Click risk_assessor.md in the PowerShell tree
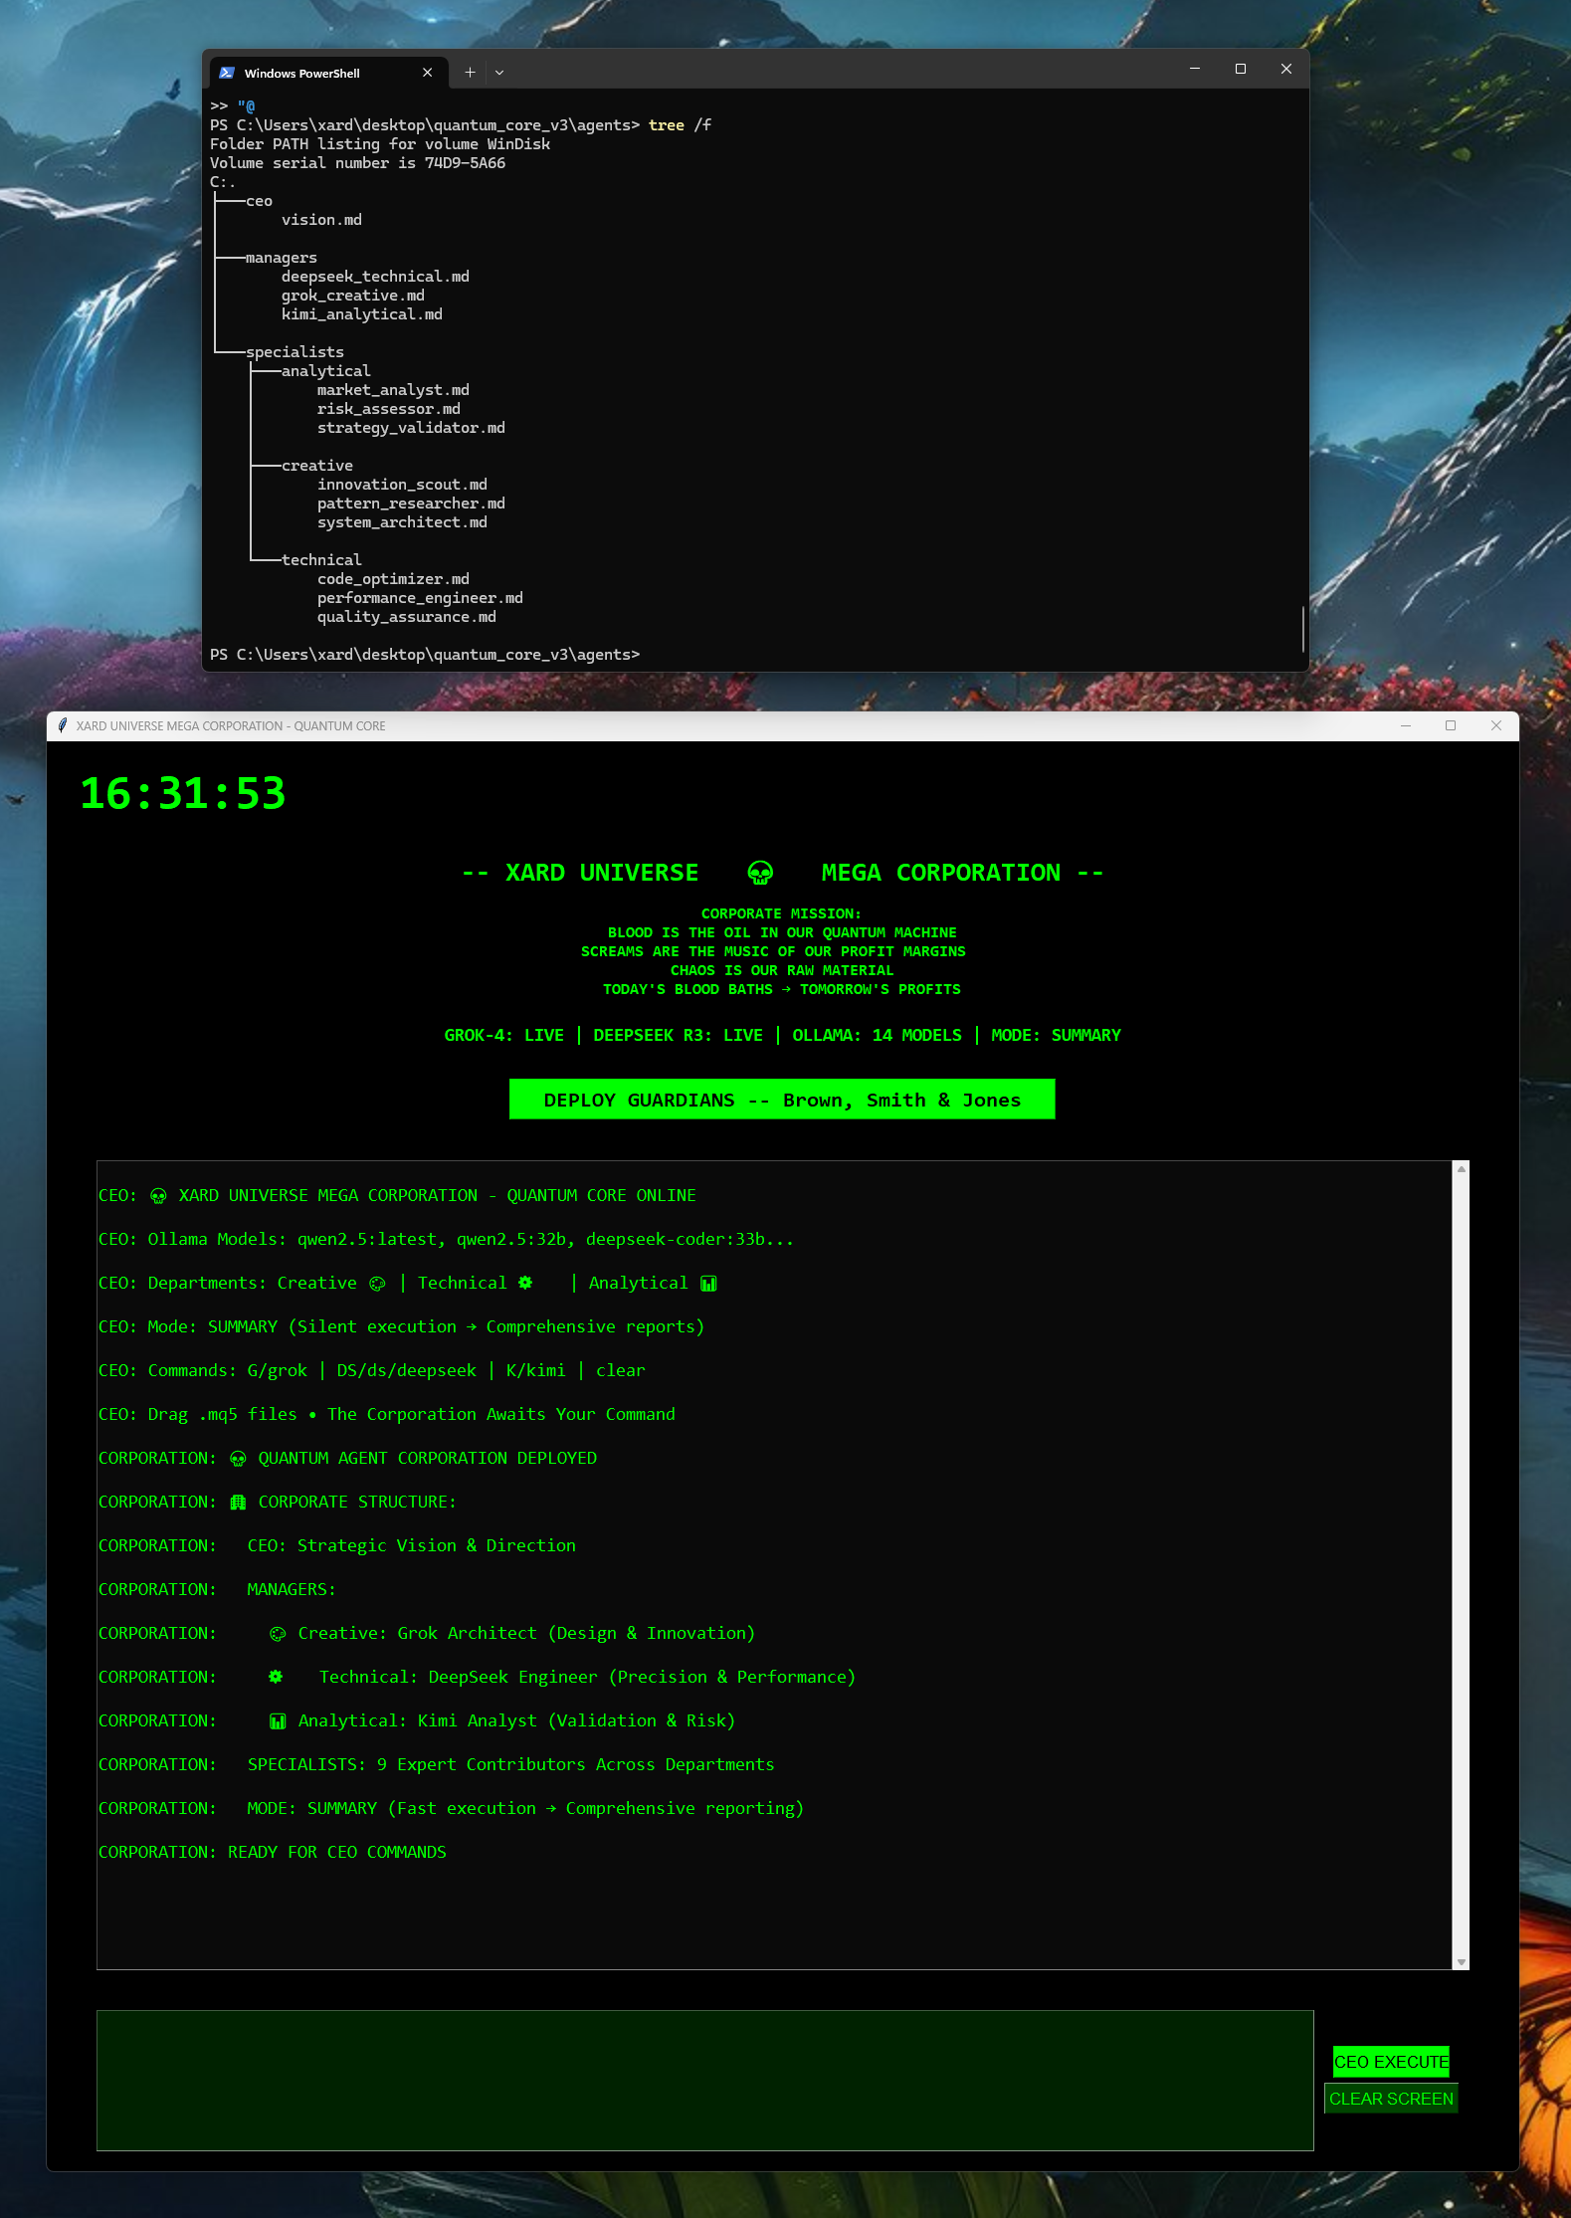 [x=389, y=409]
